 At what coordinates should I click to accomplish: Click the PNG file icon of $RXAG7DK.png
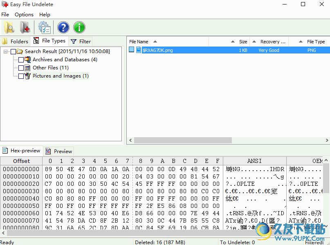[139, 50]
